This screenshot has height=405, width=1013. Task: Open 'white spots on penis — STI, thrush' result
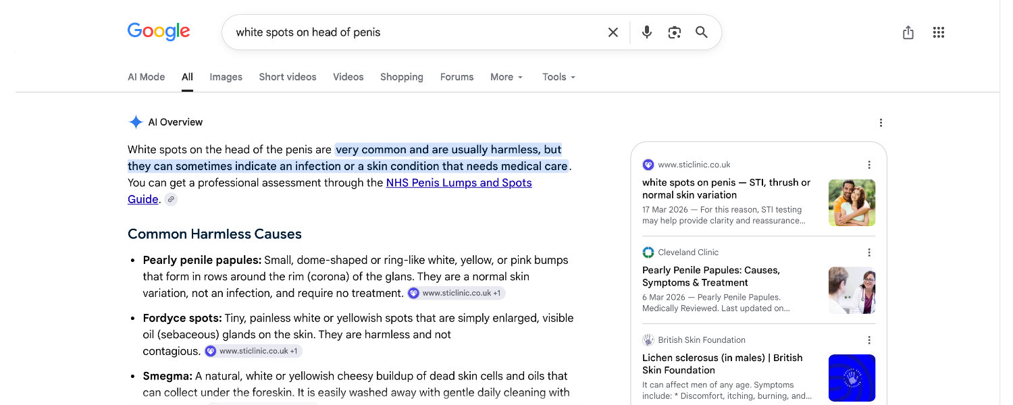pos(727,188)
